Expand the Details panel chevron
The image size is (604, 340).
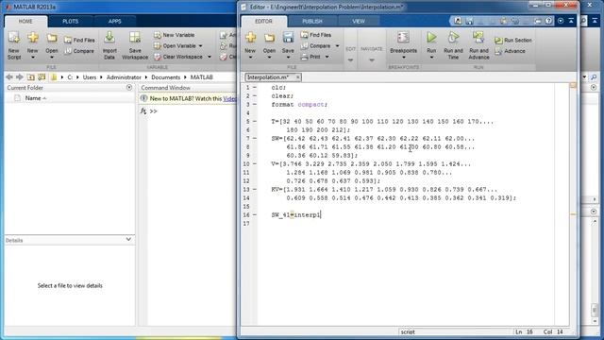pos(128,239)
